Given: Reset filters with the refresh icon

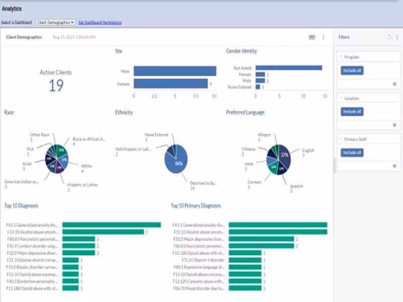Looking at the screenshot, I should click(x=389, y=37).
